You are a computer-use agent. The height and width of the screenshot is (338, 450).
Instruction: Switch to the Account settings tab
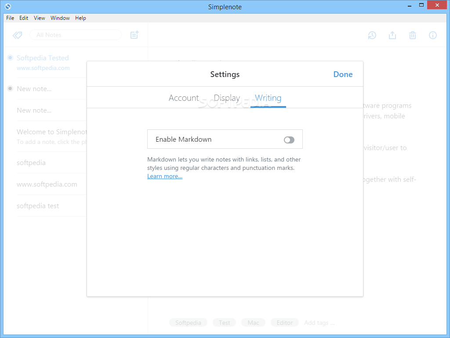184,98
